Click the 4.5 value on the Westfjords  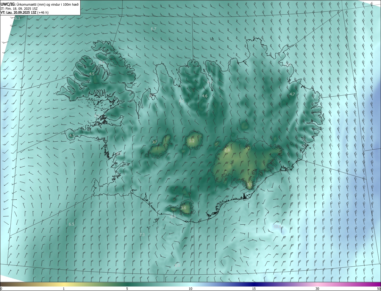click(92, 74)
